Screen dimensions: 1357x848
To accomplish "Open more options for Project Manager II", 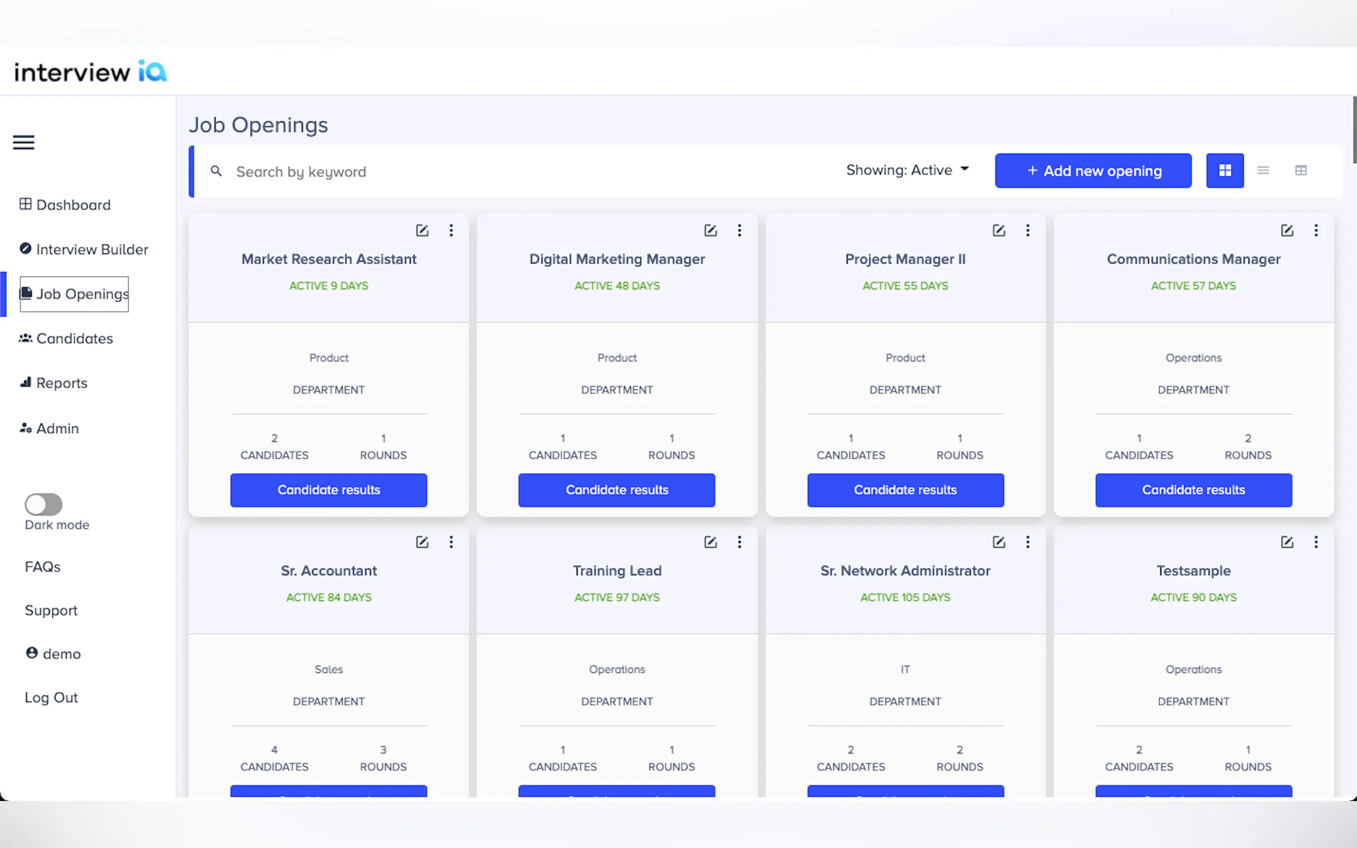I will click(1028, 231).
